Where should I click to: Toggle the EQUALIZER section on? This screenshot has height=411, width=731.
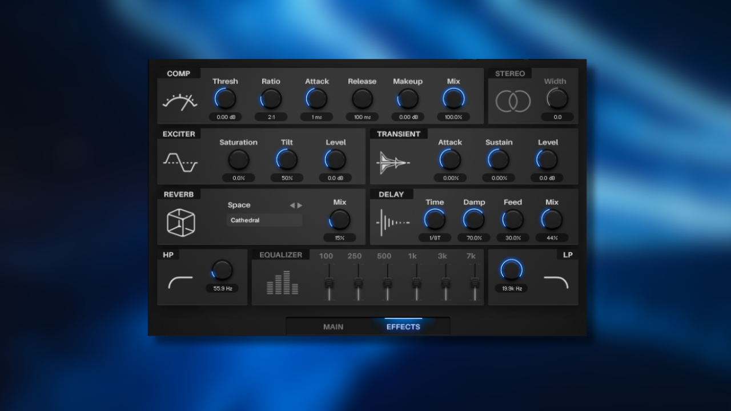tap(280, 255)
